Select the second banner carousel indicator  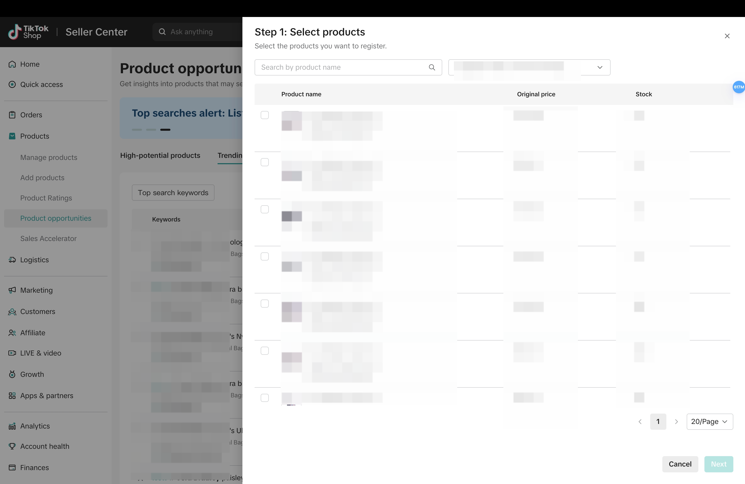pyautogui.click(x=151, y=129)
